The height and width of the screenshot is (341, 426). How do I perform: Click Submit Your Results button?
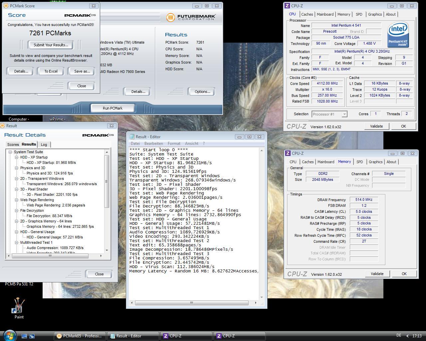point(51,45)
